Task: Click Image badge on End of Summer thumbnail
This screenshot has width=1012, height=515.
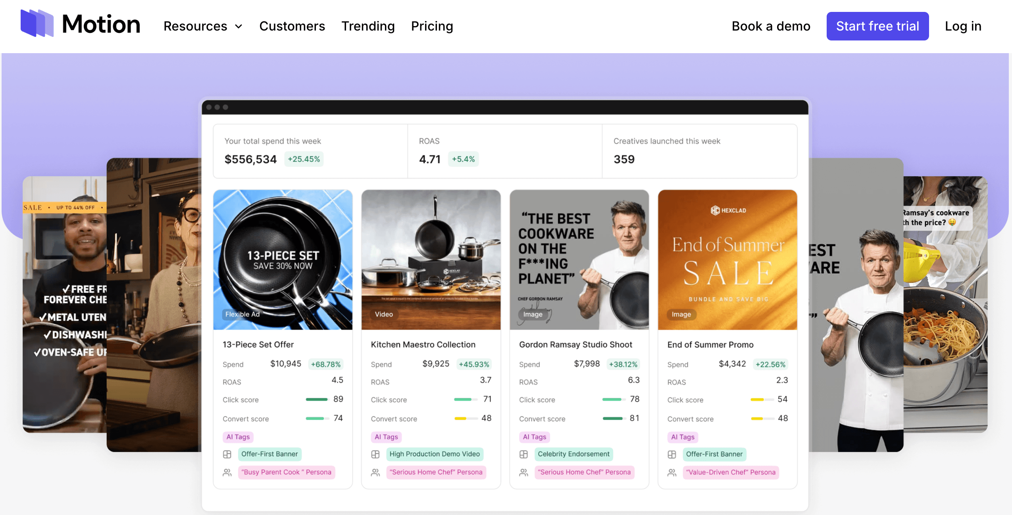Action: (681, 314)
